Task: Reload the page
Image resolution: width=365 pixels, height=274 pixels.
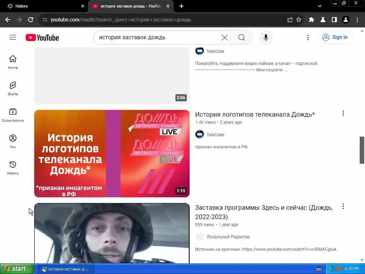Action: [x=31, y=20]
